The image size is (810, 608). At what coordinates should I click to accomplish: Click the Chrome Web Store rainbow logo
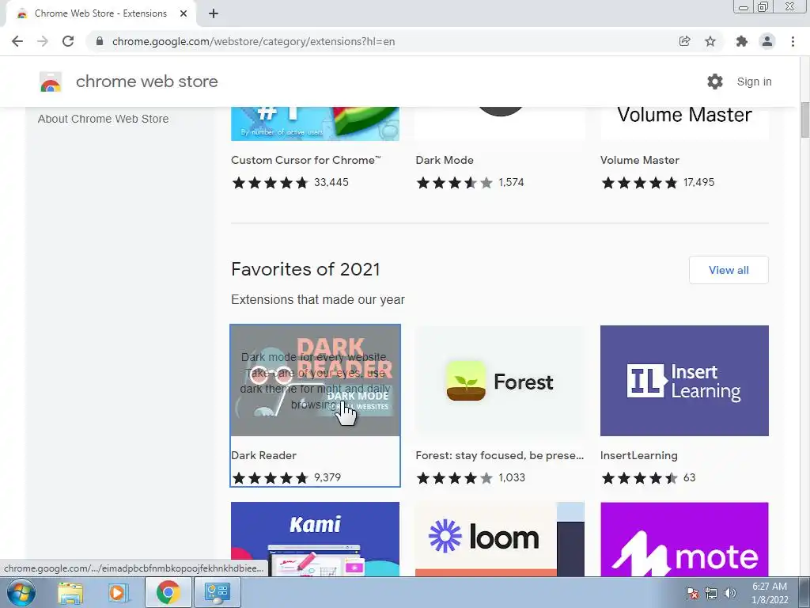pos(51,82)
